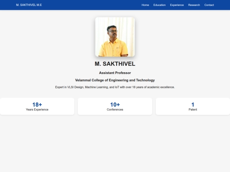
Task: Open the Research nav link
Action: (x=194, y=5)
